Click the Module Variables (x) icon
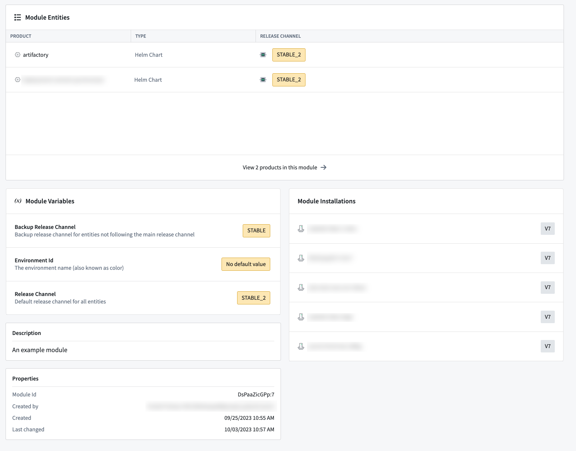Screen dimensions: 576x451 point(18,201)
